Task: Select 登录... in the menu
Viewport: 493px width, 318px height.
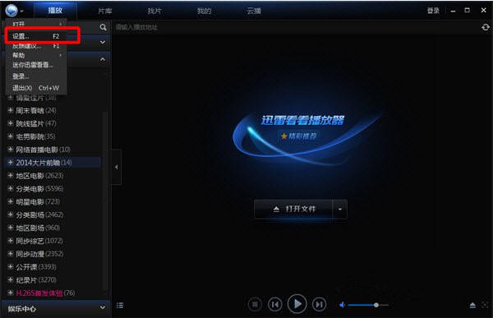Action: pos(36,76)
